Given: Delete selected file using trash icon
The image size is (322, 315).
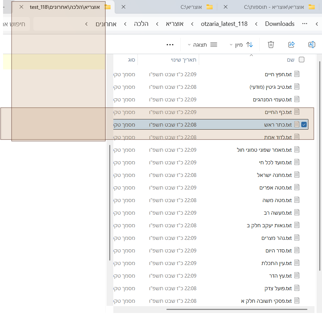Looking at the screenshot, I should pos(271,45).
